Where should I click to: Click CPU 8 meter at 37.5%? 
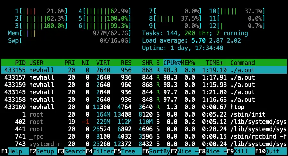tap(175, 18)
